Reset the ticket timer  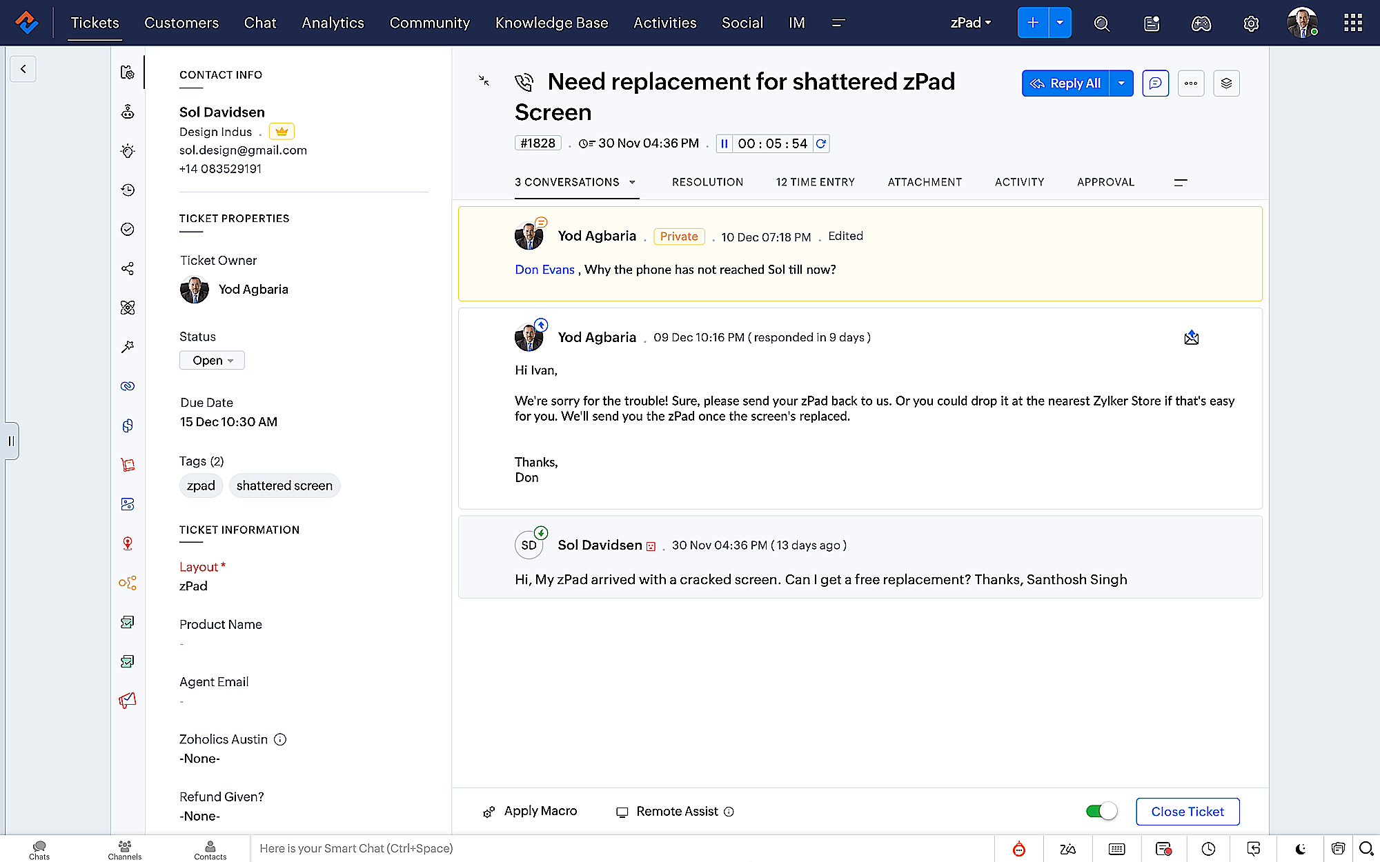pos(821,143)
